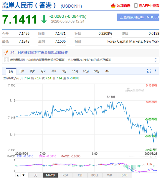Switch to the 月K chart tab

[x=43, y=71]
